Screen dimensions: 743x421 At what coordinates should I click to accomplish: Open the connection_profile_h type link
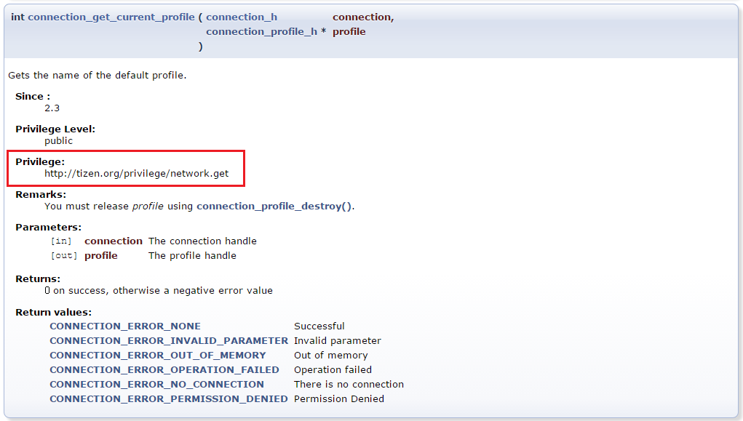(x=261, y=31)
